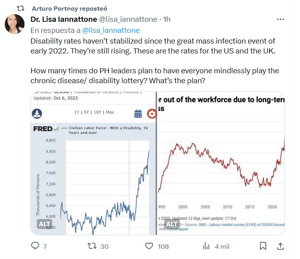Bookmark this tweet

click(x=263, y=246)
